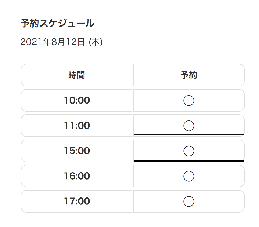Click the 予約スケジュール heading

[x=58, y=24]
